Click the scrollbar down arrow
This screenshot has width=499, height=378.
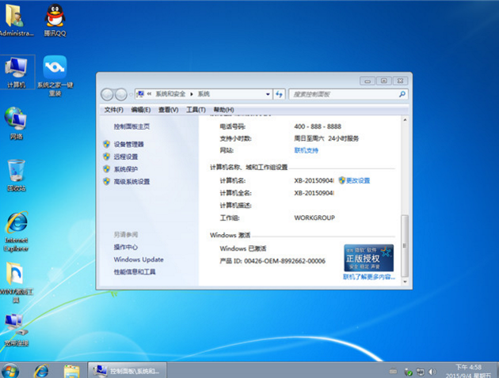405,282
